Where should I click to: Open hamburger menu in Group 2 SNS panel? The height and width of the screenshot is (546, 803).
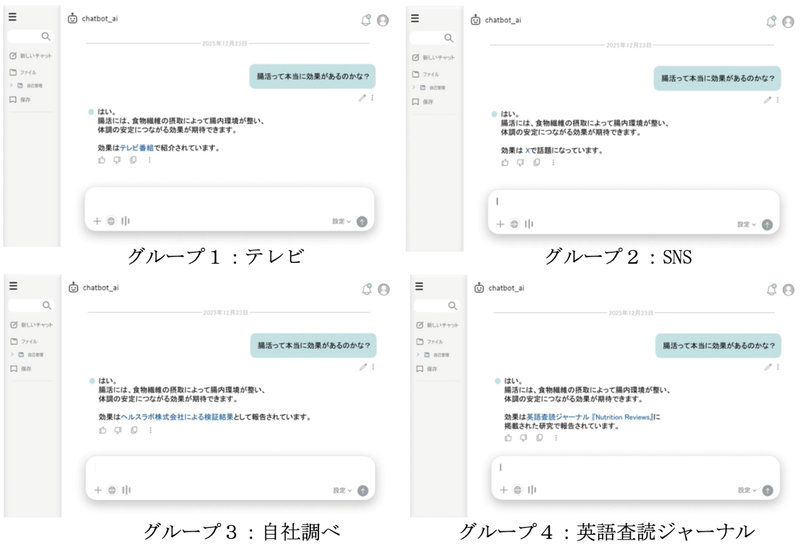point(415,19)
